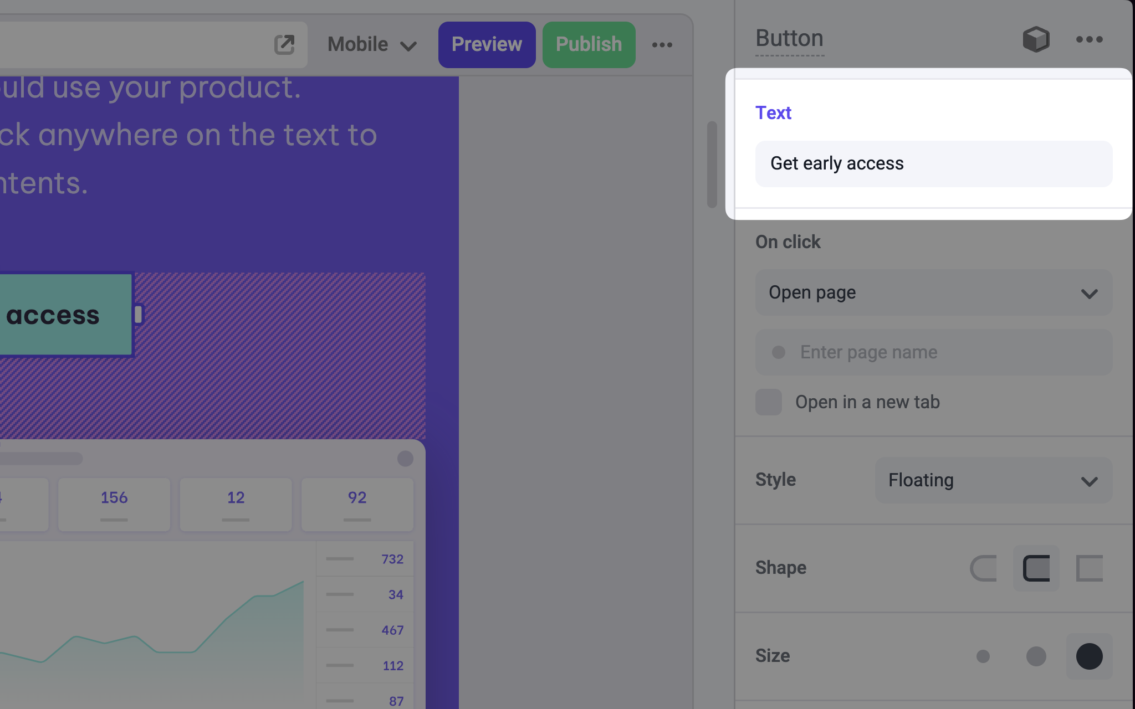Image resolution: width=1135 pixels, height=709 pixels.
Task: Click the Preview button
Action: pos(487,45)
